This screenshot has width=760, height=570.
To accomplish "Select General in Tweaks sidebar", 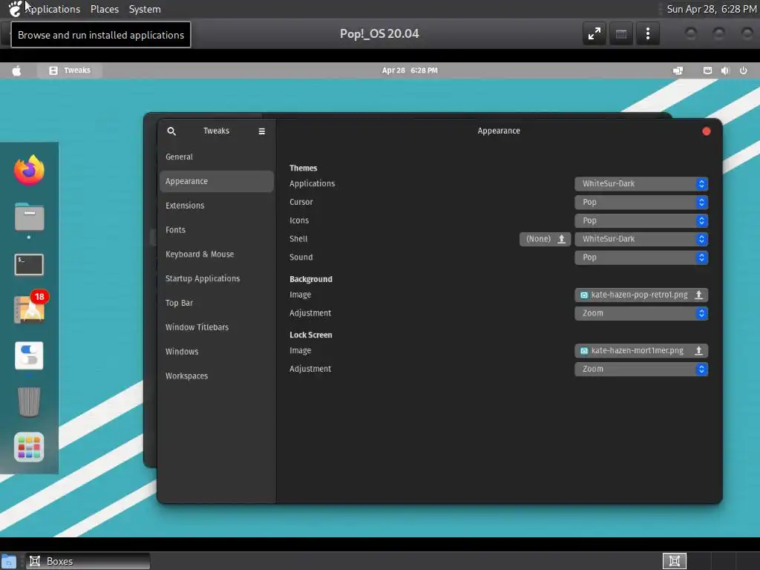I will [217, 157].
